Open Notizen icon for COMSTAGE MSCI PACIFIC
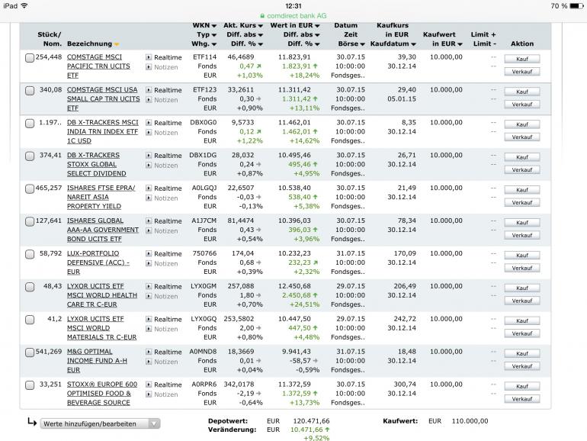 coord(149,67)
